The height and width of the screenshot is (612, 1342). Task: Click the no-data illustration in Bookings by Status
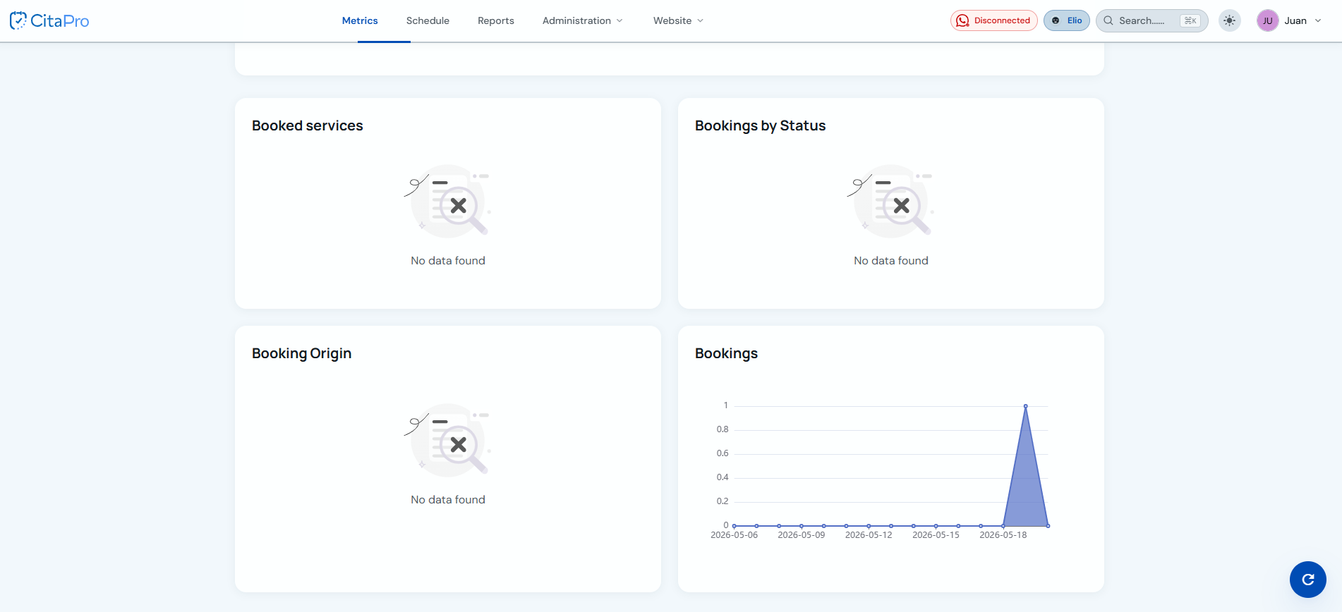[x=890, y=202]
